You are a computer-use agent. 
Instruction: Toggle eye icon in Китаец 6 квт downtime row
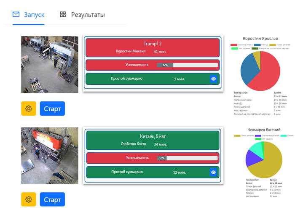coord(213,172)
